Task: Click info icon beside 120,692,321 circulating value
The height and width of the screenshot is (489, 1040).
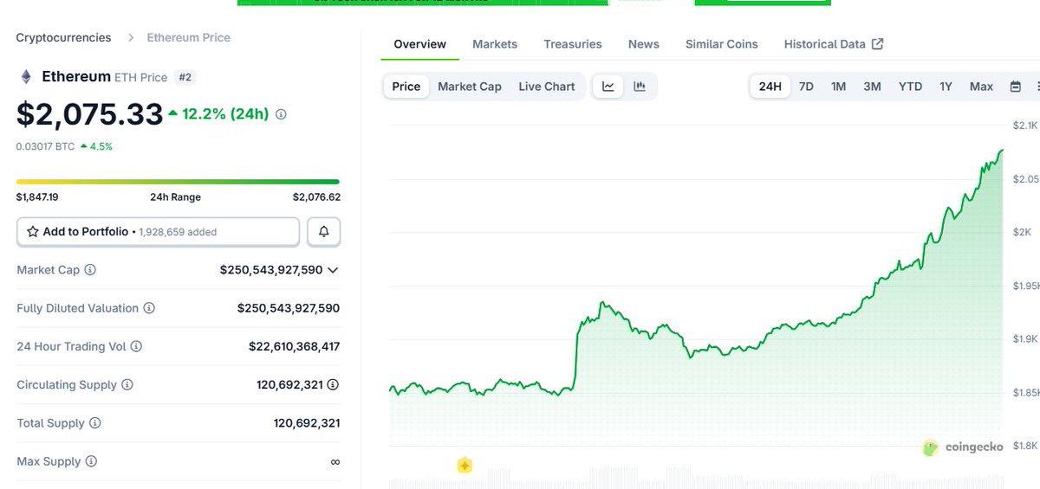Action: tap(333, 384)
